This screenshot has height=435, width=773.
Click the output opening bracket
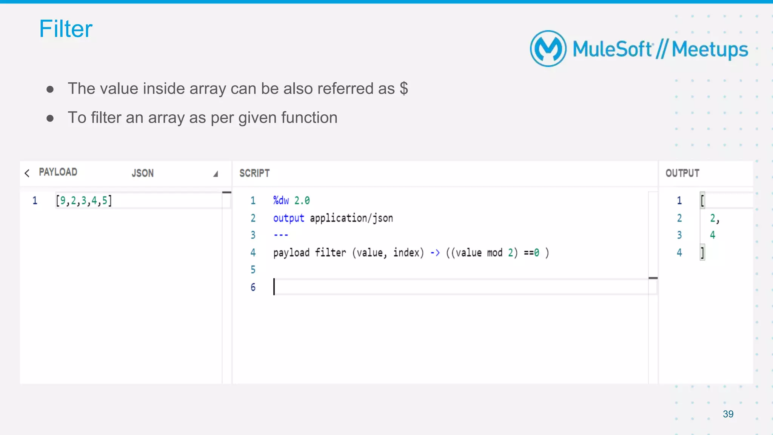tap(702, 200)
